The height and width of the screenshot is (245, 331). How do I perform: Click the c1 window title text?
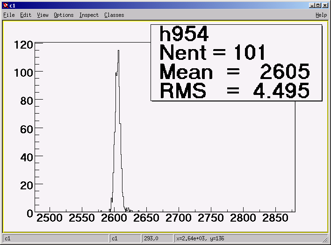point(13,6)
